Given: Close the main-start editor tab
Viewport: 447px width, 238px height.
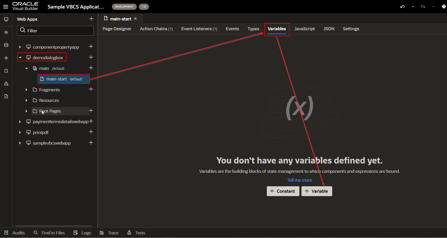Looking at the screenshot, I should (x=135, y=19).
